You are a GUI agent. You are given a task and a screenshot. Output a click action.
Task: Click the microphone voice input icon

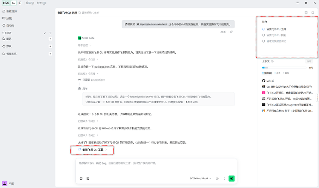224,178
